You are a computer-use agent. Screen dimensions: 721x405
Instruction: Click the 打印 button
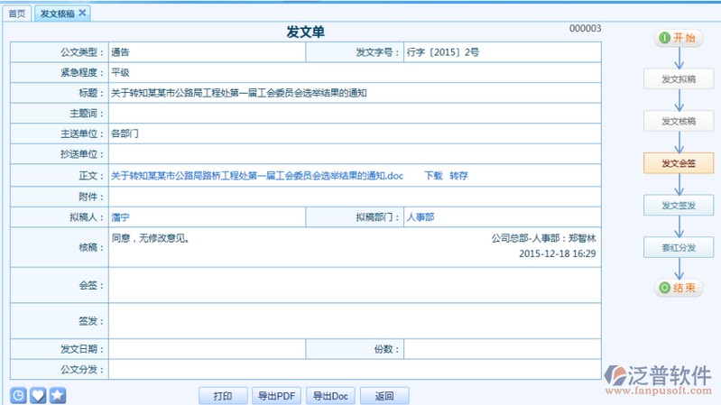(223, 396)
